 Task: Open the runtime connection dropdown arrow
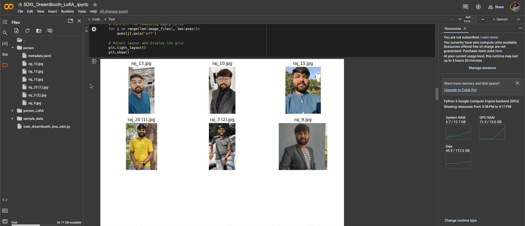[x=483, y=19]
